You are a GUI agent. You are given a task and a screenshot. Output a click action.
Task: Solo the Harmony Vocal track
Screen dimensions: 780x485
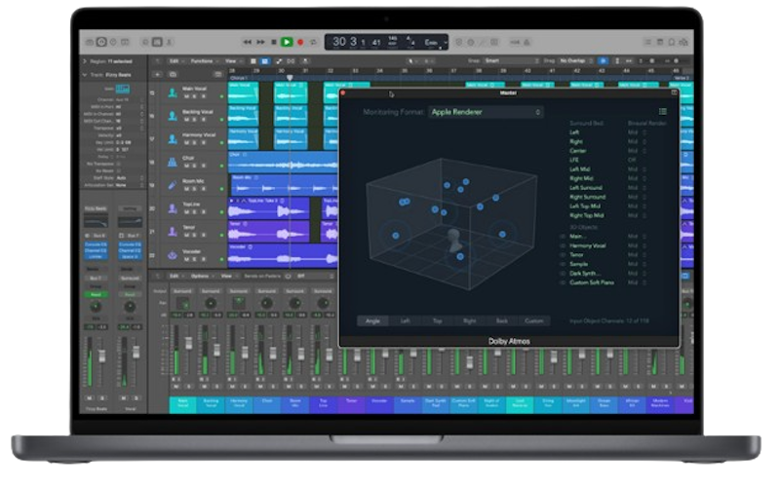(195, 142)
